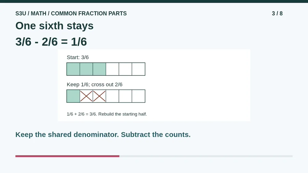Viewport: 308px width, 173px height.
Task: Click the unfilled gray progress bar portion
Action: (206, 156)
